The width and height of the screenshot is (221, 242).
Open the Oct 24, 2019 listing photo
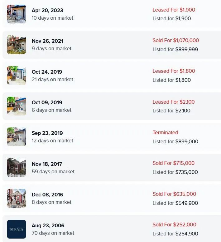(17, 75)
